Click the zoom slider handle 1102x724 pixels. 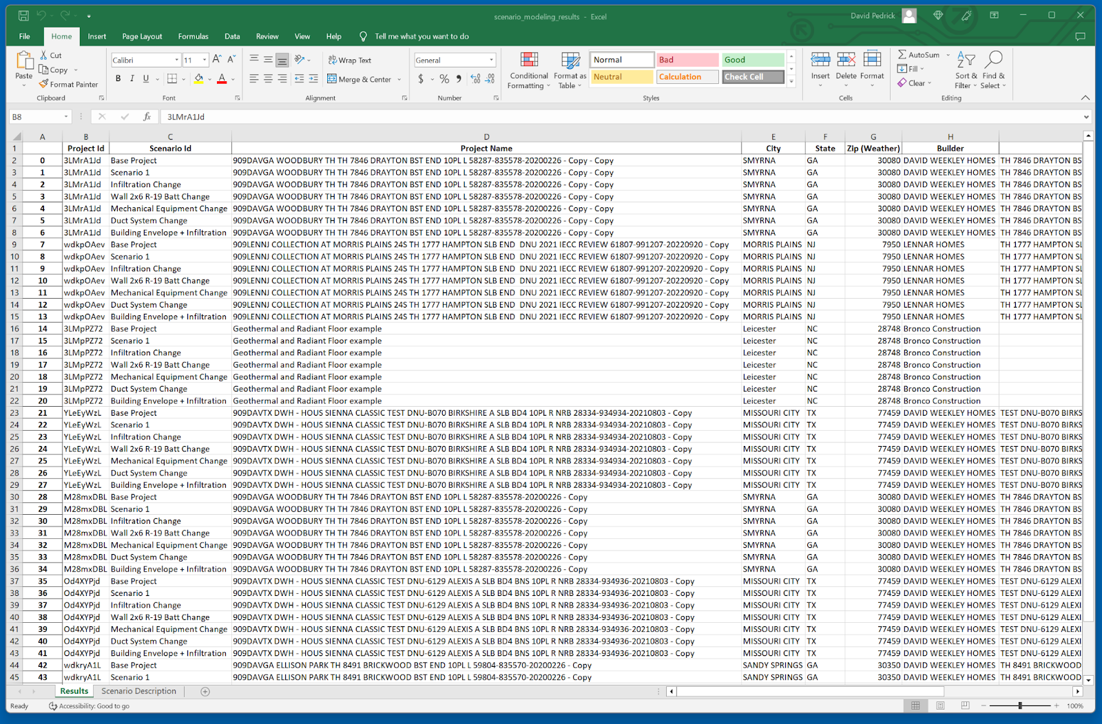[x=1020, y=705]
